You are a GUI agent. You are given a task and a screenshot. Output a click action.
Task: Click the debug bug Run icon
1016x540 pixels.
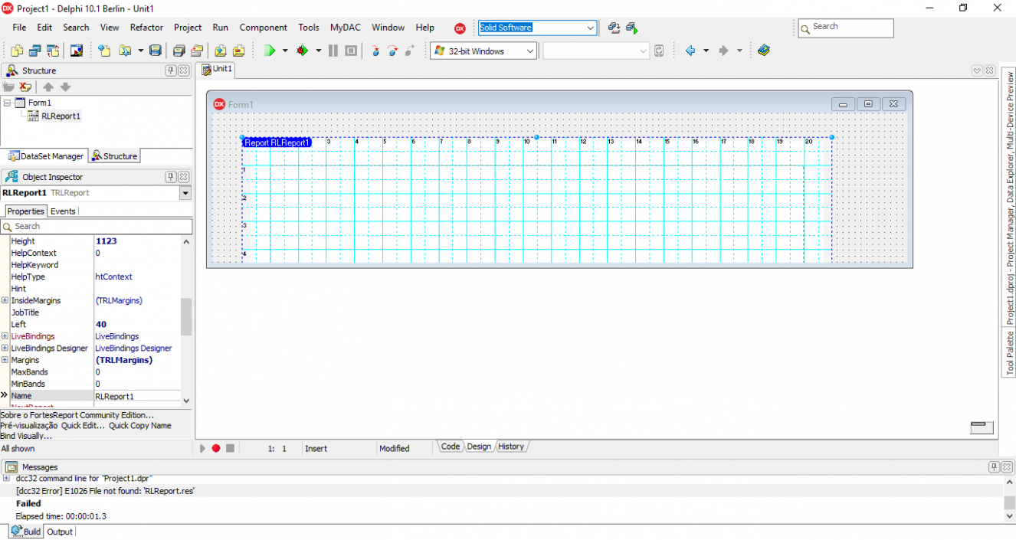tap(303, 51)
